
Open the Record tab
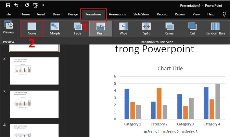162,14
